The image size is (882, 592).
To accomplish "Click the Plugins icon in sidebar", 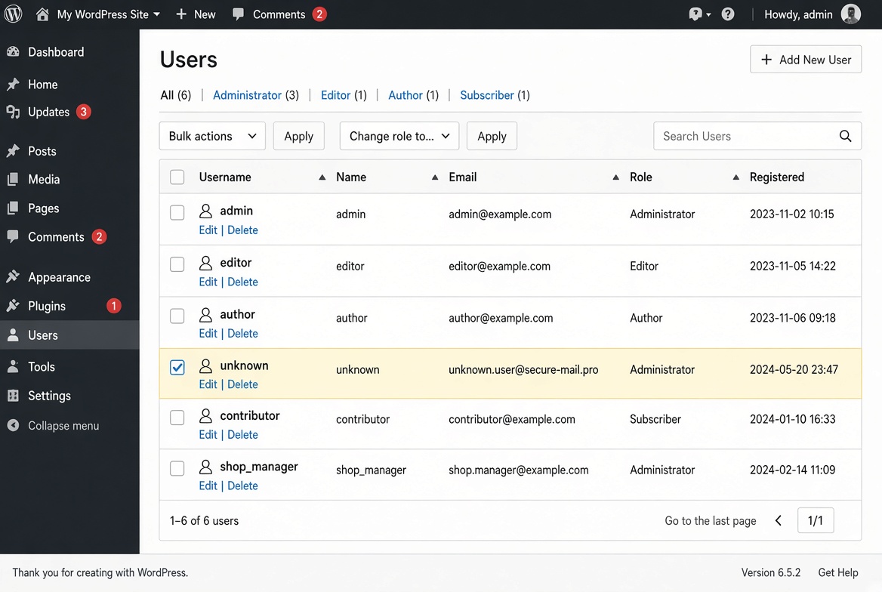I will coord(13,306).
